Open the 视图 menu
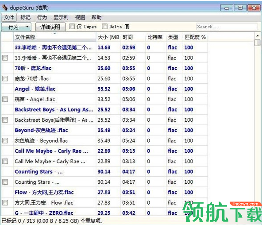 point(80,17)
